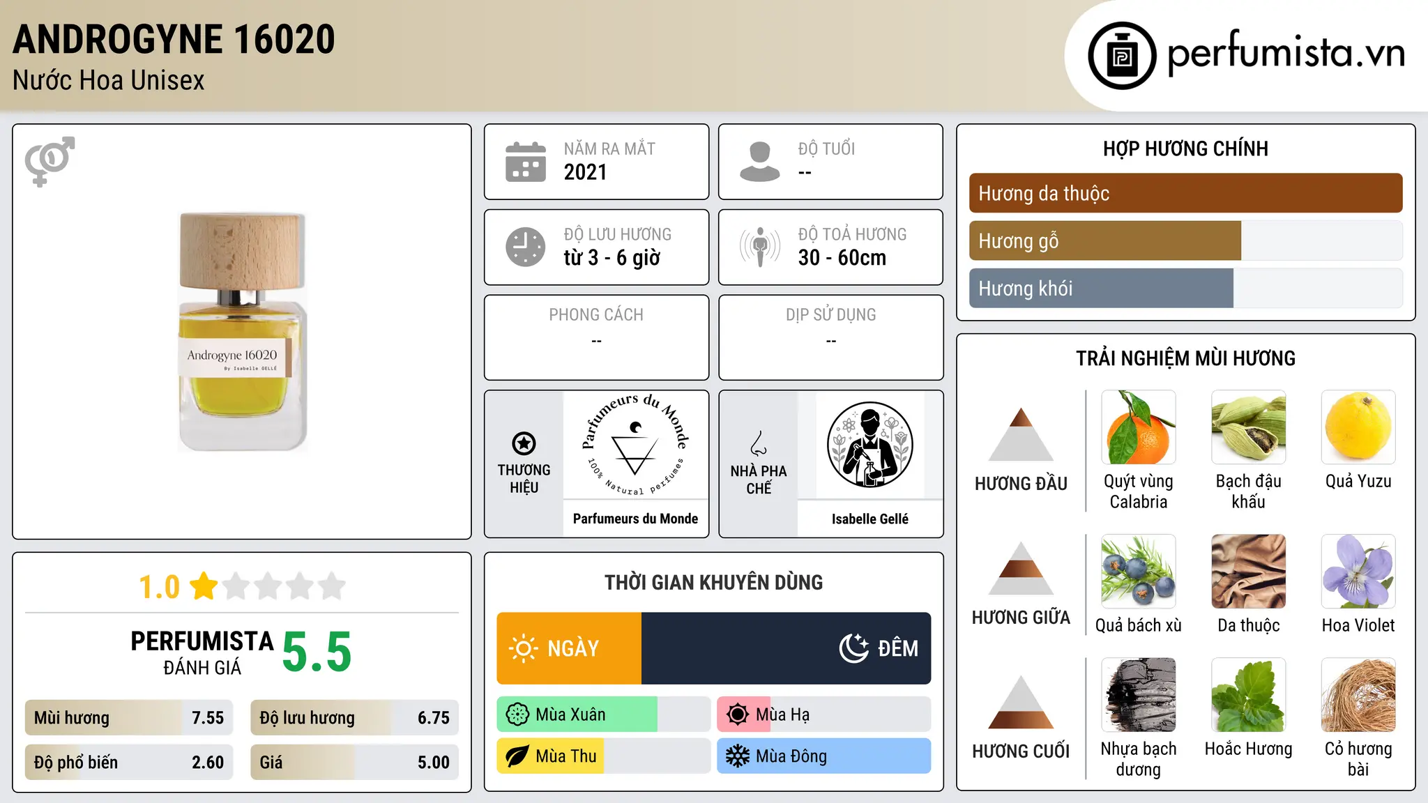Click the moon icon next to Đêm
This screenshot has height=803, width=1428.
[854, 648]
